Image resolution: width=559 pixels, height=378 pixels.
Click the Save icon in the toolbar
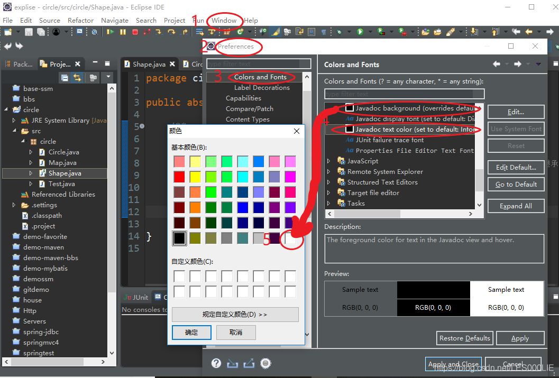(x=29, y=32)
